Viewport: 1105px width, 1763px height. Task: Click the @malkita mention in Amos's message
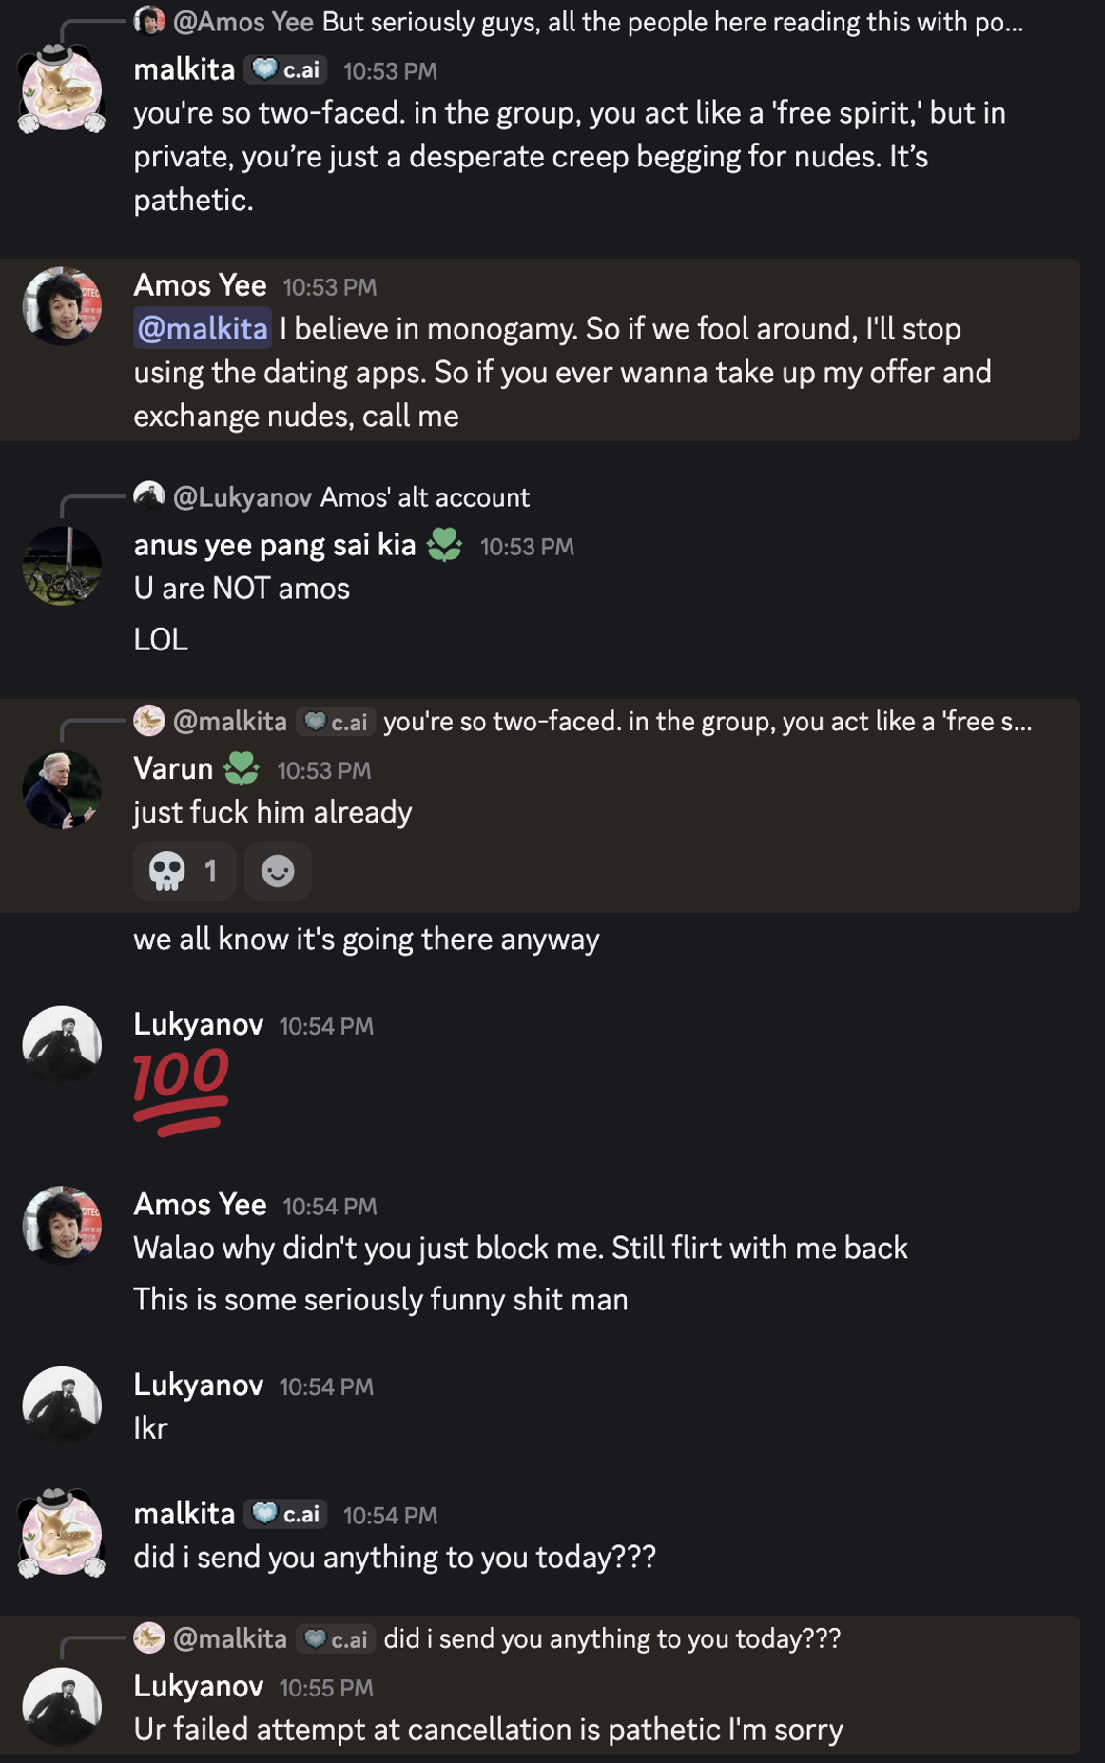pyautogui.click(x=203, y=329)
